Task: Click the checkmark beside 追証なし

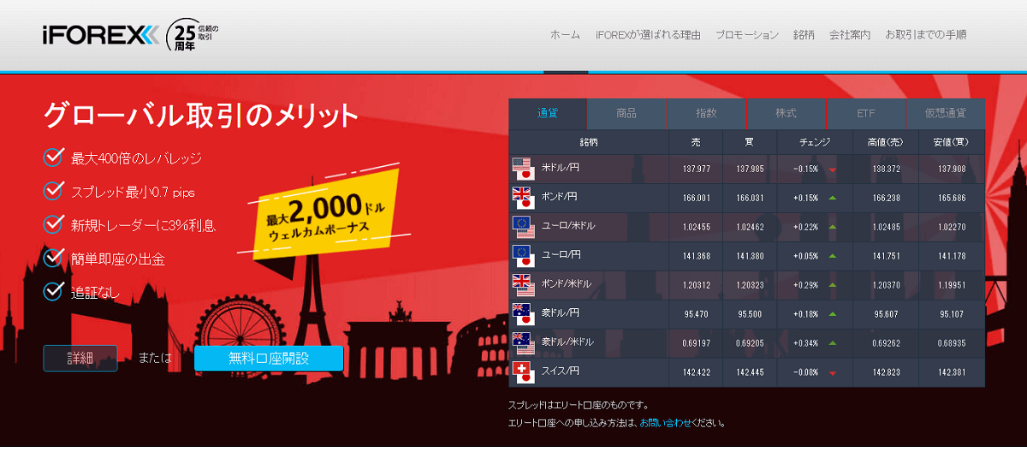Action: 54,291
